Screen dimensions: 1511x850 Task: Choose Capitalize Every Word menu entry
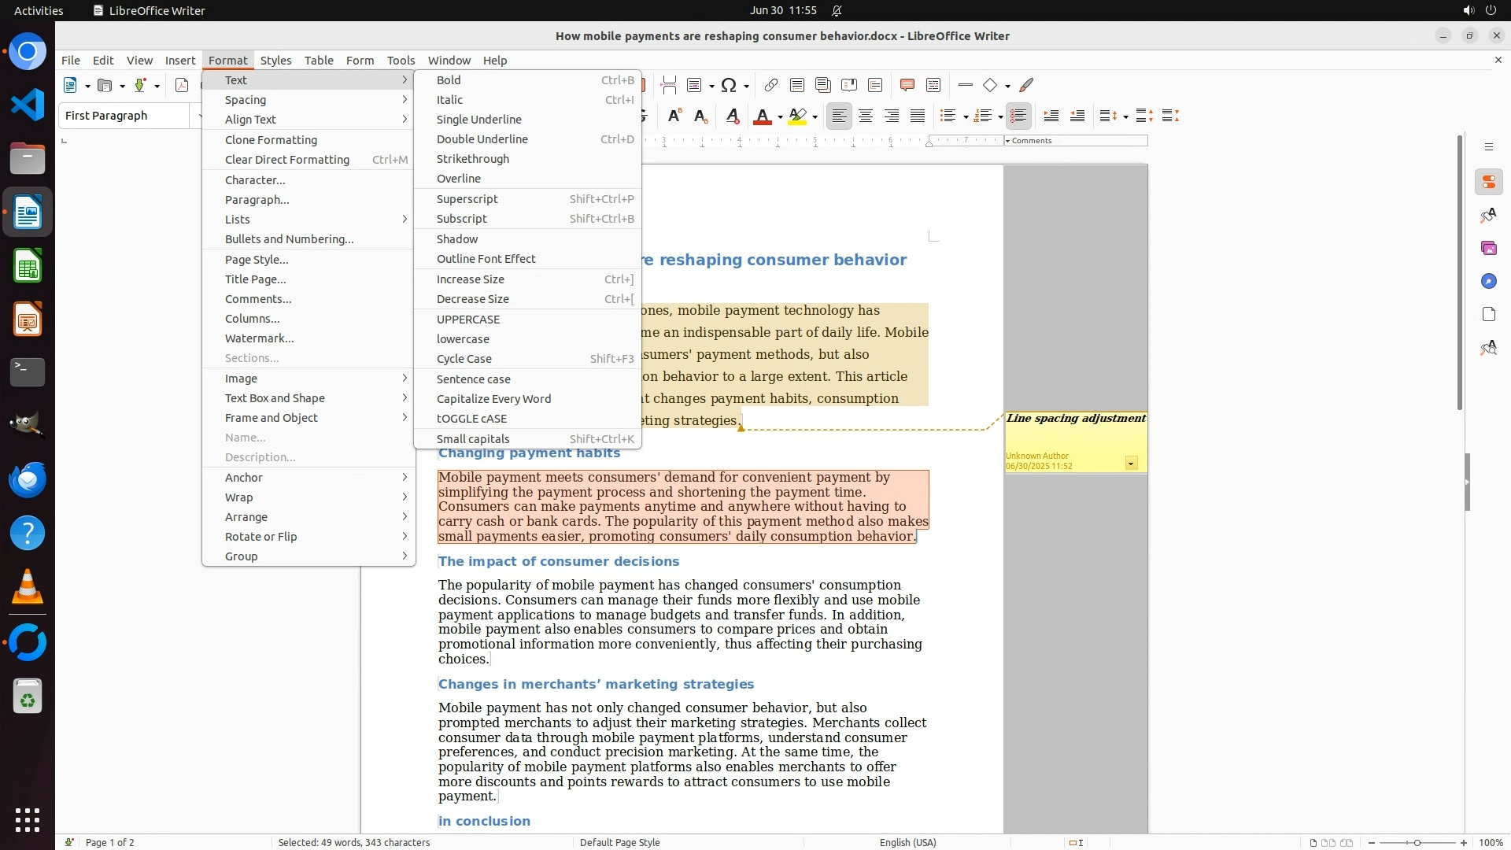(493, 399)
